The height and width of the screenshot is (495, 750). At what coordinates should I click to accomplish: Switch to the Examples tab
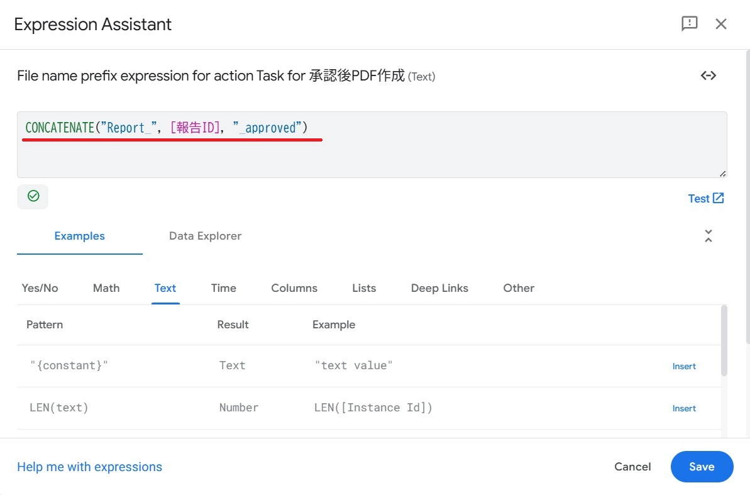pos(80,236)
